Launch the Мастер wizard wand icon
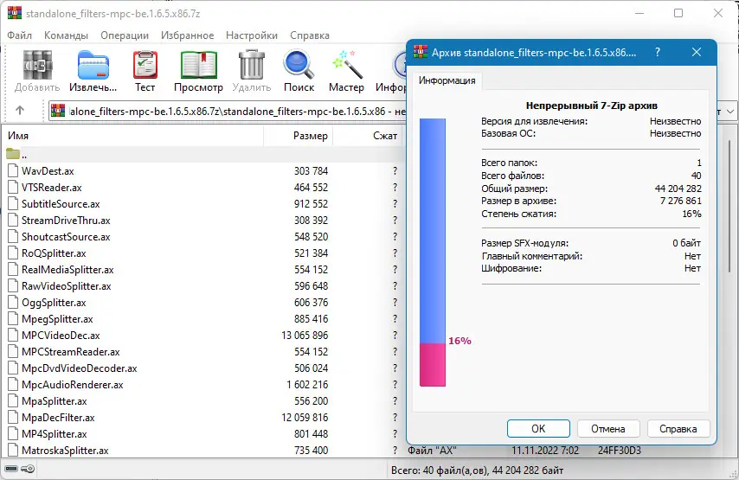This screenshot has width=739, height=480. pos(346,65)
